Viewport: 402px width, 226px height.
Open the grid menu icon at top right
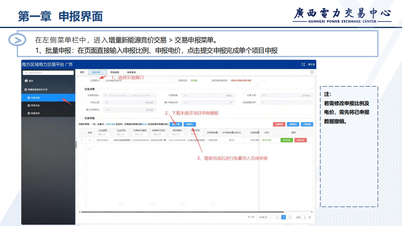click(x=312, y=72)
